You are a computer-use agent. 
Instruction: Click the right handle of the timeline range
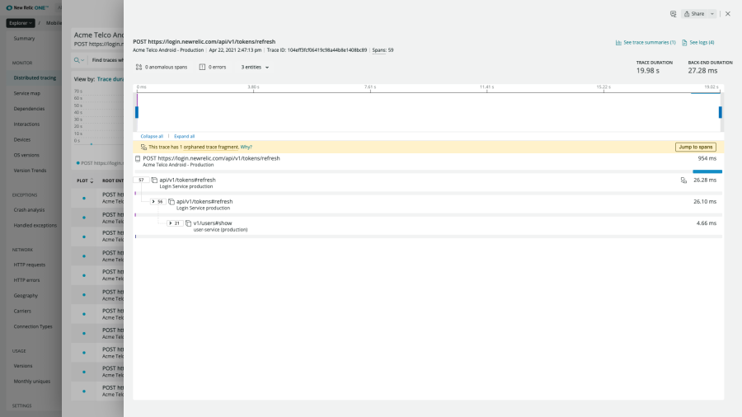click(720, 112)
